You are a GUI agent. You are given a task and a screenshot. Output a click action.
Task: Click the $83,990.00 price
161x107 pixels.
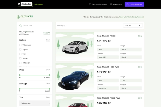[104, 72]
